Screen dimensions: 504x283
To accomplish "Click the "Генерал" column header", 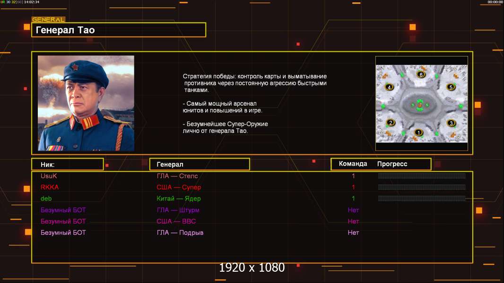I will click(200, 165).
